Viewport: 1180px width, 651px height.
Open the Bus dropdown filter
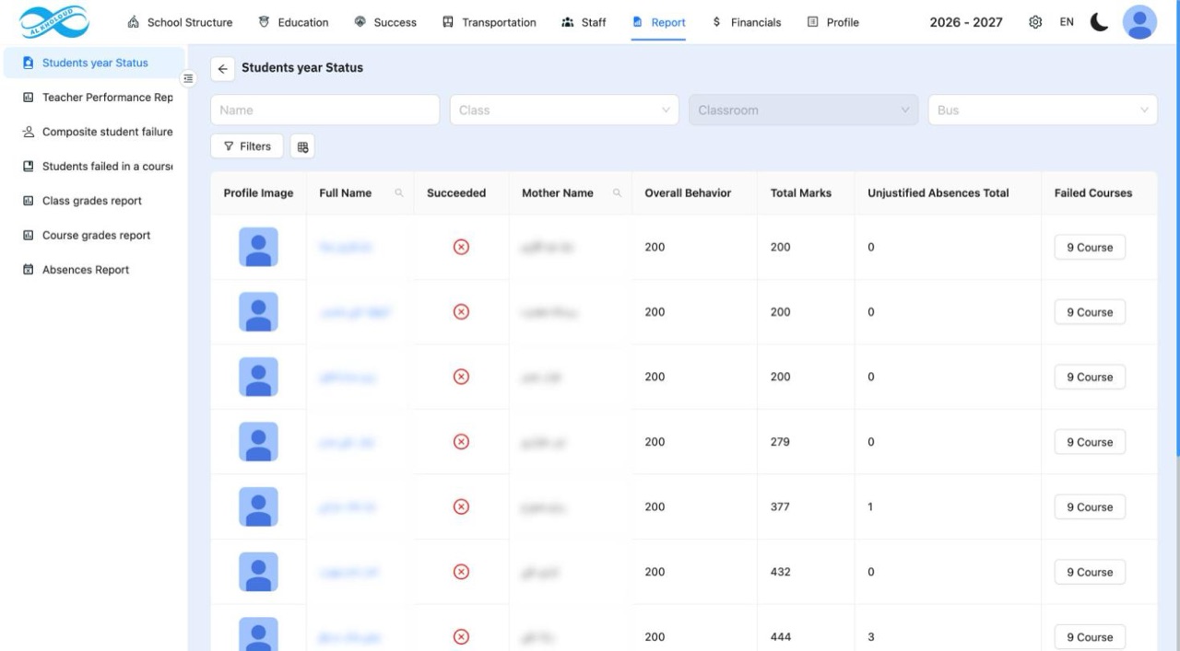(1043, 110)
